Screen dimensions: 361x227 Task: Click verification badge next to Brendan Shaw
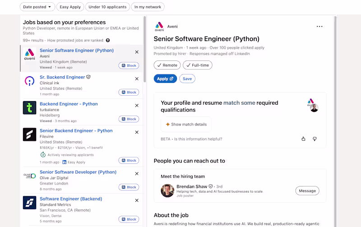pos(210,186)
